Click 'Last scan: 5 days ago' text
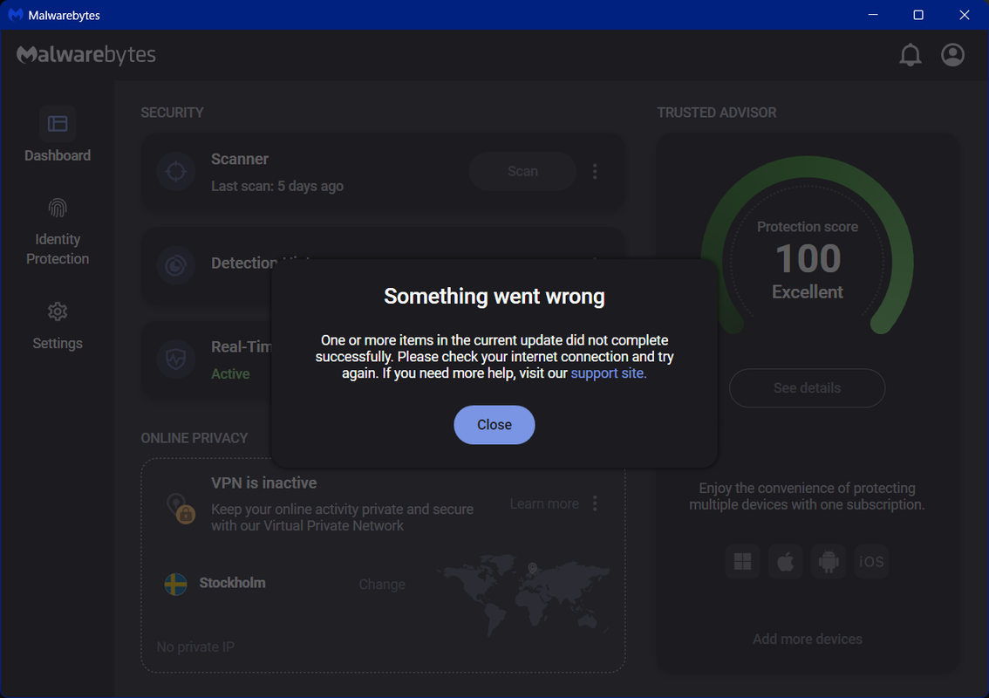The image size is (989, 698). coord(276,186)
